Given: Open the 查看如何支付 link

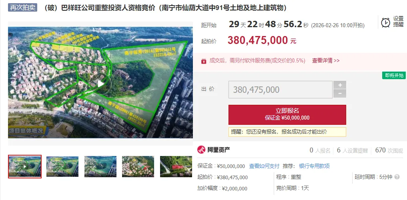Looking at the screenshot, I should 264,166.
